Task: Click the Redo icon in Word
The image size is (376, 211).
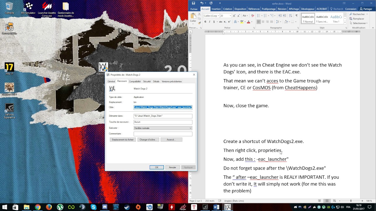Action: (211, 3)
